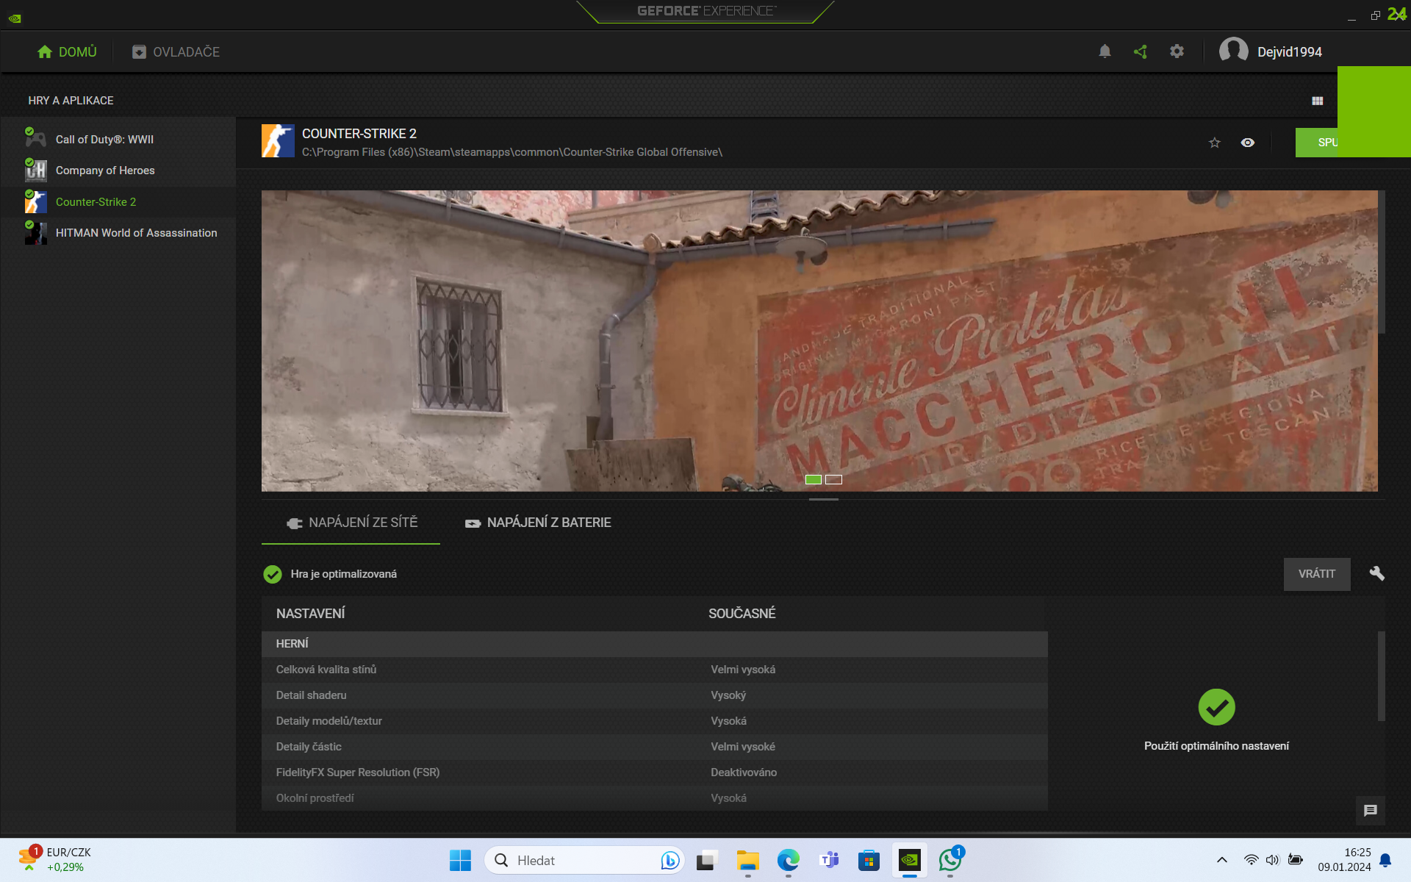Open the feedback chat icon
Image resolution: width=1411 pixels, height=882 pixels.
[1370, 810]
